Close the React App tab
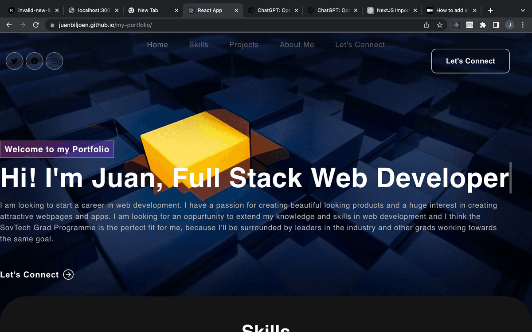532x332 pixels. [x=236, y=10]
